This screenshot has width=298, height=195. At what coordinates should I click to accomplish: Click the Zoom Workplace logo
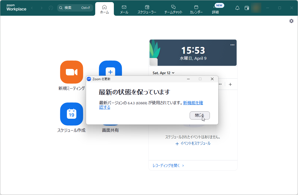16,8
